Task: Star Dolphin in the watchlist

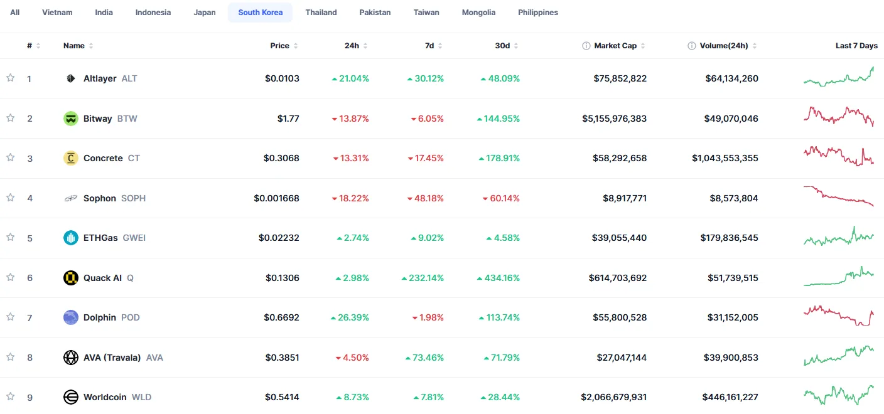Action: click(x=10, y=317)
